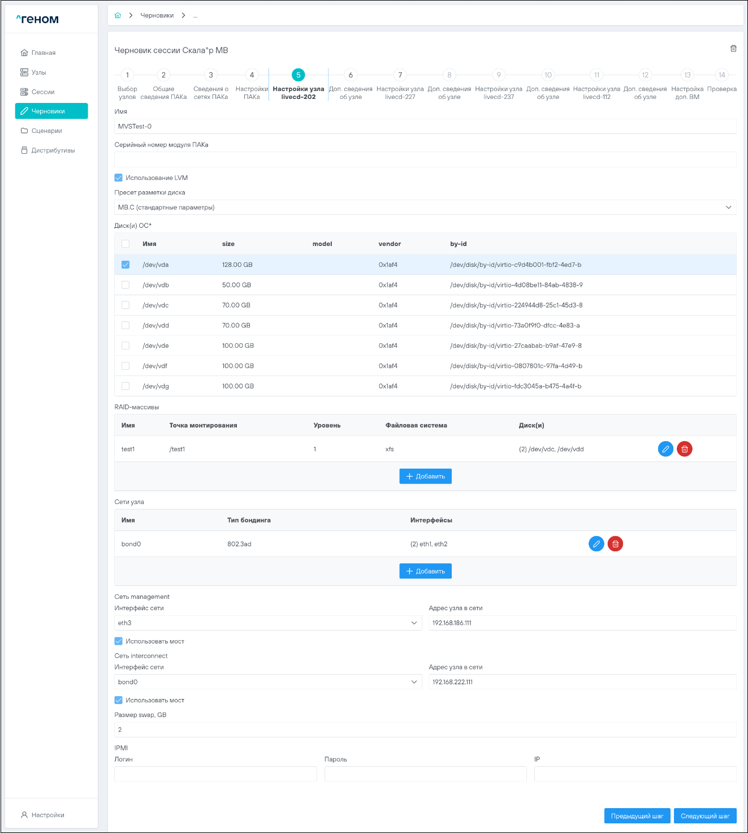Toggle the Использование LVM checkbox
Image resolution: width=748 pixels, height=833 pixels.
pyautogui.click(x=119, y=178)
